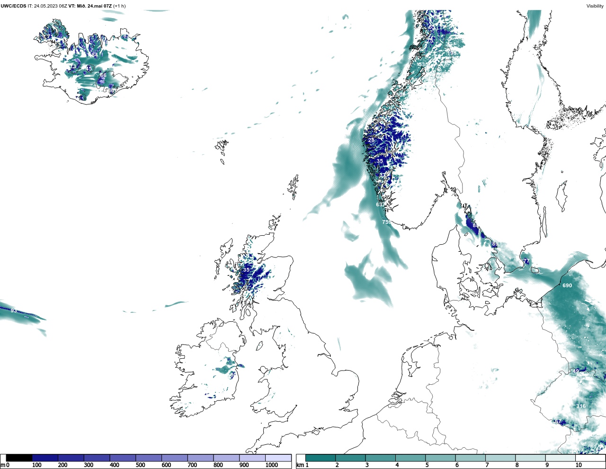Screen dimensions: 606x469
Task: Click the value 28 over western Norway
Action: point(371,140)
